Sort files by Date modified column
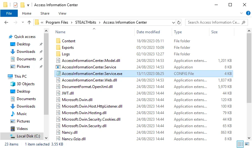252x148 pixels. [148, 32]
